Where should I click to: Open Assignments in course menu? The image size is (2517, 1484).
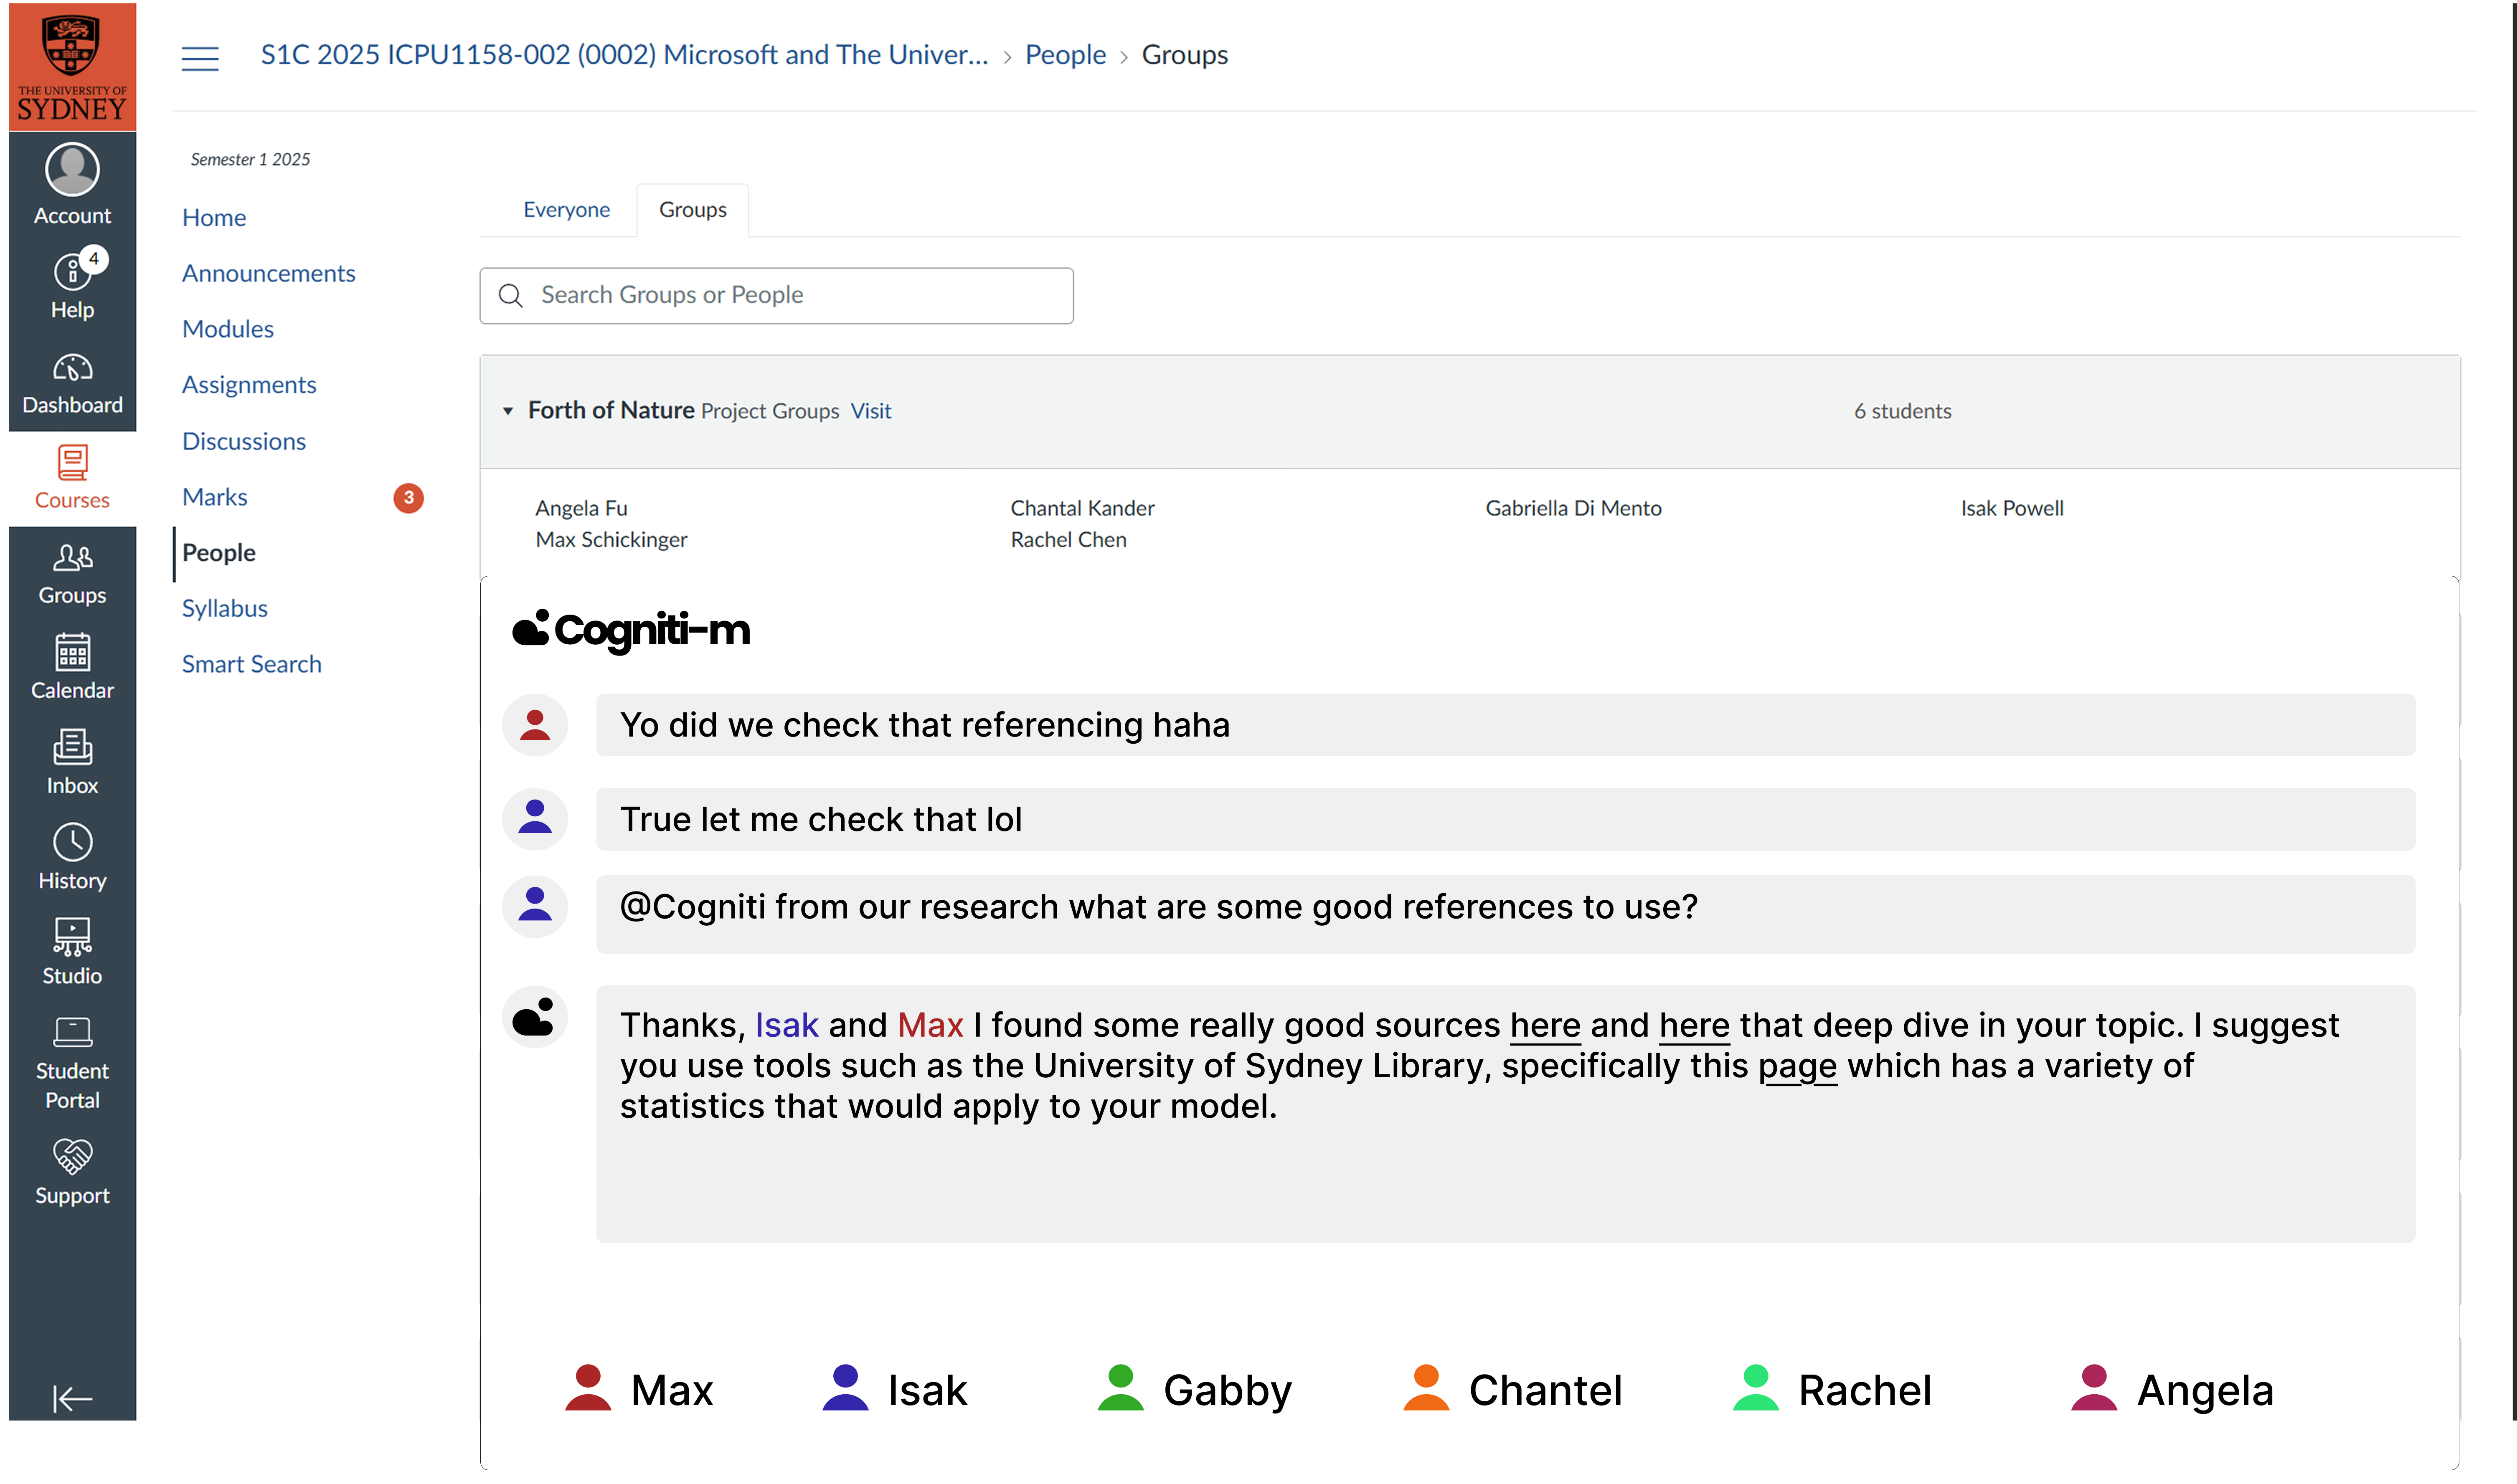click(249, 385)
